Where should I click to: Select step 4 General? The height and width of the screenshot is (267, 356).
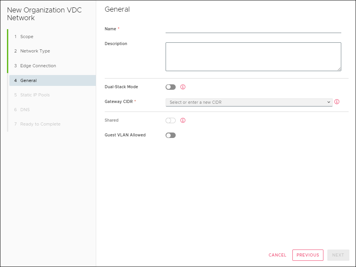(x=52, y=80)
